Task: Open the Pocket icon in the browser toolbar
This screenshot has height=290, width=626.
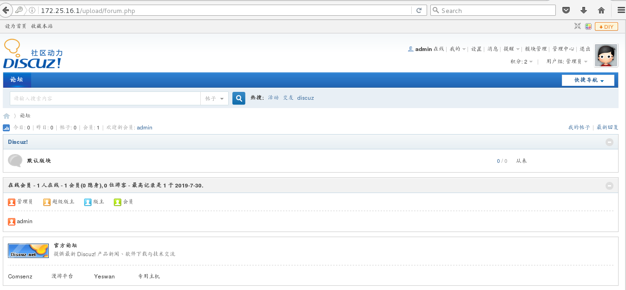Action: click(566, 10)
